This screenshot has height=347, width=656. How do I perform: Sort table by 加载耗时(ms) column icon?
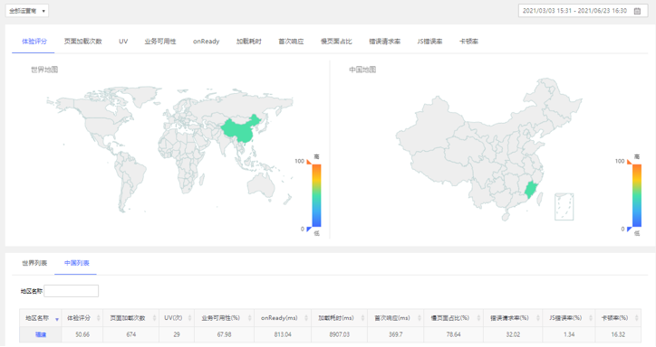[362, 318]
